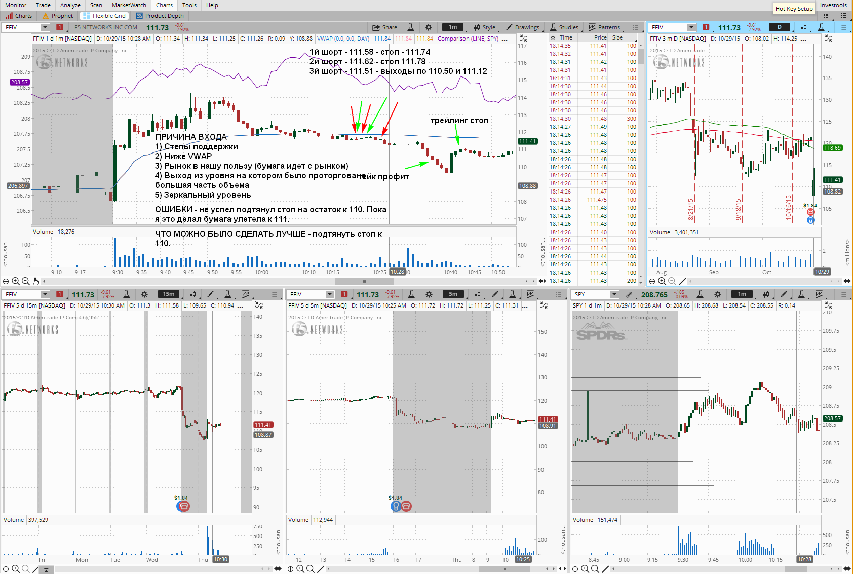Expand the SPY symbol dropdown
The width and height of the screenshot is (853, 574).
click(x=614, y=294)
